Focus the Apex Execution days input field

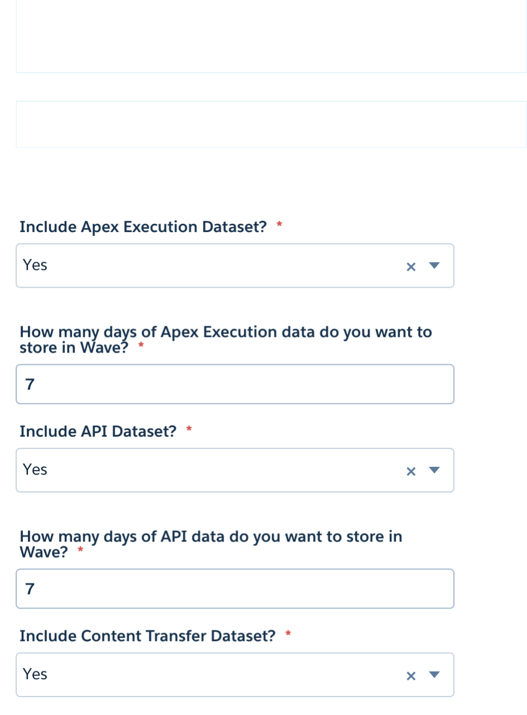pyautogui.click(x=234, y=384)
